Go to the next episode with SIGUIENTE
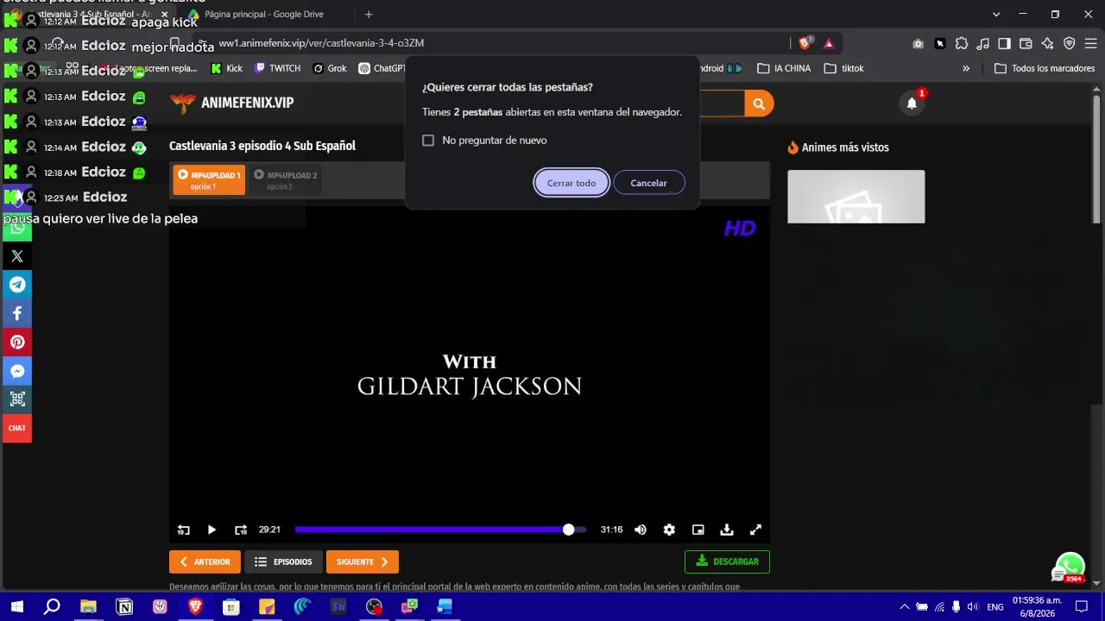Image resolution: width=1105 pixels, height=621 pixels. pos(363,561)
